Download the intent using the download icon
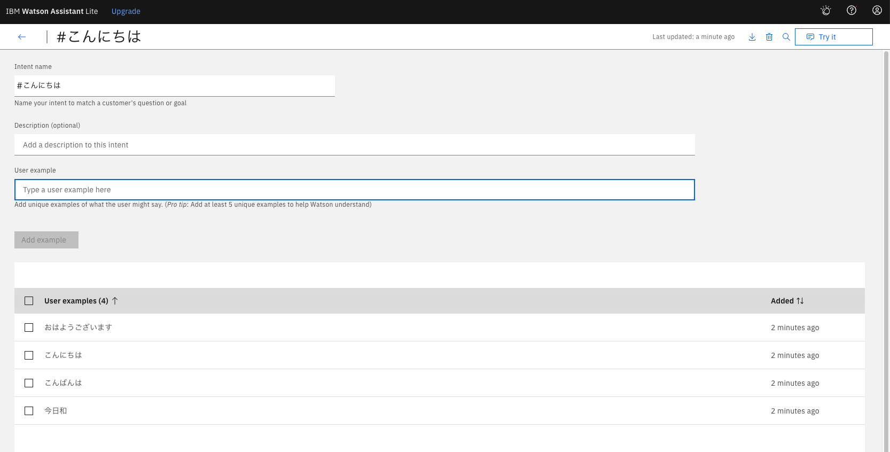The width and height of the screenshot is (890, 452). tap(752, 37)
